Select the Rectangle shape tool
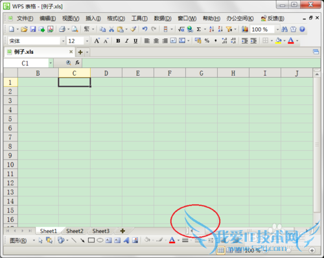 pos(91,240)
